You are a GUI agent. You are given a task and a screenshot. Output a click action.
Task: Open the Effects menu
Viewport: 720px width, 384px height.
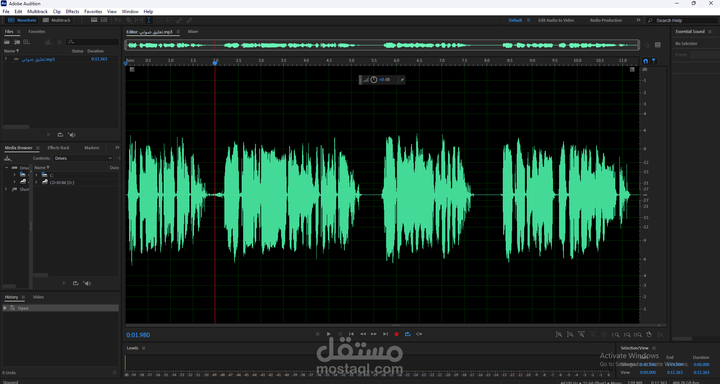click(72, 11)
